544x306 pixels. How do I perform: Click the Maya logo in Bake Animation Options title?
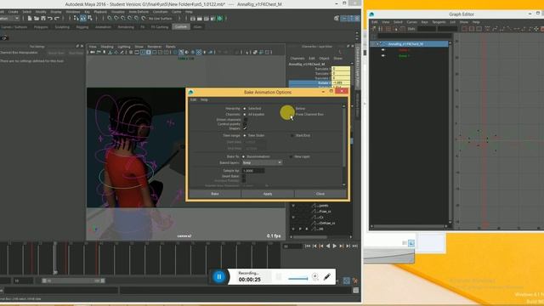point(190,92)
